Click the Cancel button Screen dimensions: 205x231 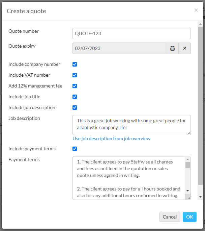click(x=170, y=217)
